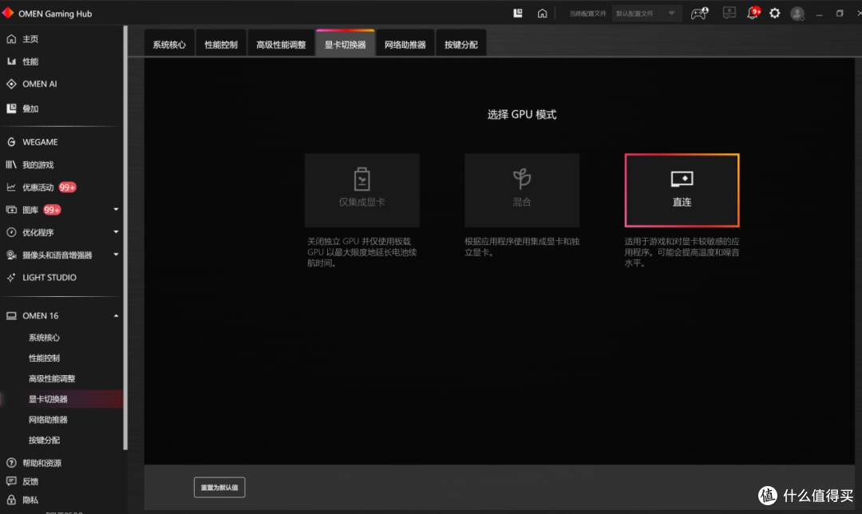Click the 隐私 lock icon
The width and height of the screenshot is (862, 514).
point(11,500)
